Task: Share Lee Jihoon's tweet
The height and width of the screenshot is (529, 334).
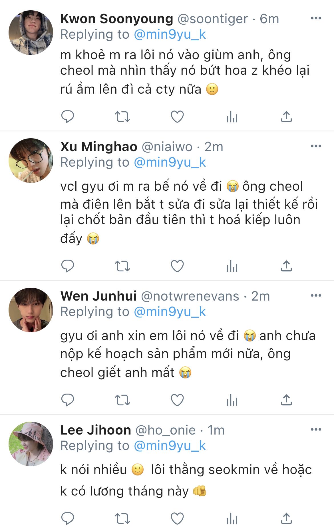Action: (x=286, y=518)
